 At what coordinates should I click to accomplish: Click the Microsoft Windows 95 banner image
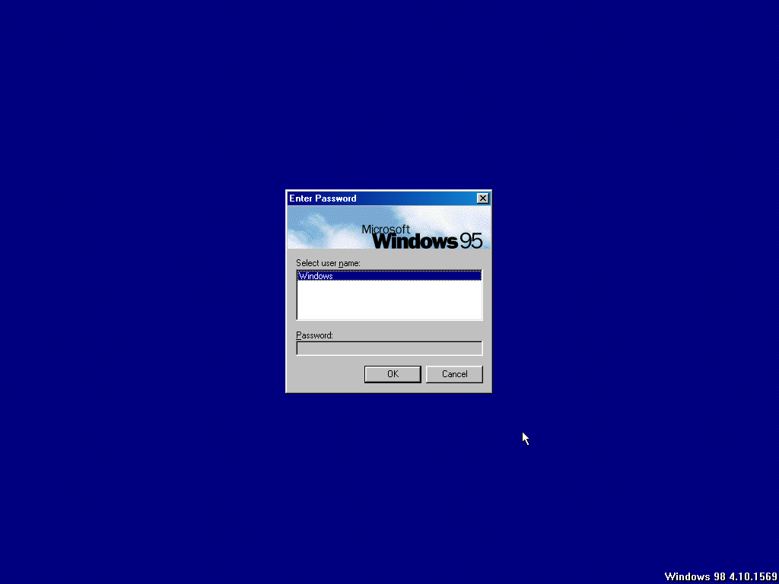tap(389, 227)
